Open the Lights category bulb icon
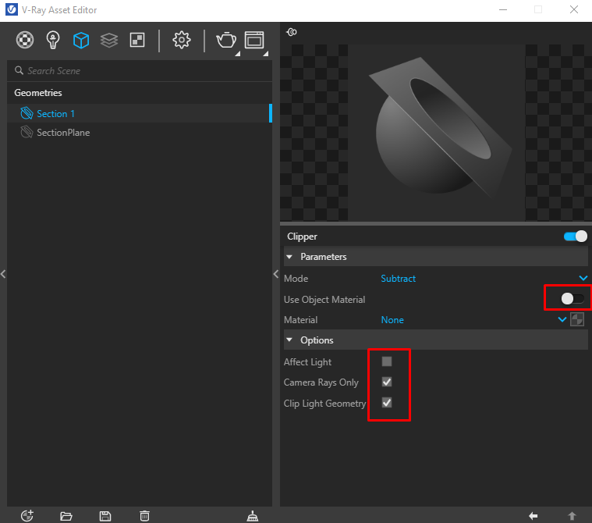Image resolution: width=592 pixels, height=523 pixels. click(x=53, y=40)
